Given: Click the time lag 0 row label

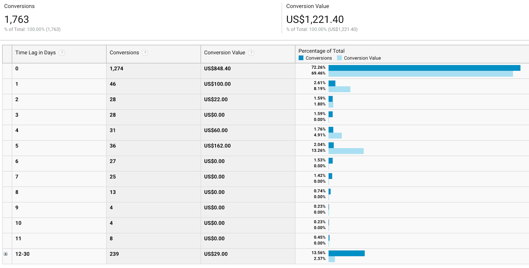Looking at the screenshot, I should (x=17, y=69).
